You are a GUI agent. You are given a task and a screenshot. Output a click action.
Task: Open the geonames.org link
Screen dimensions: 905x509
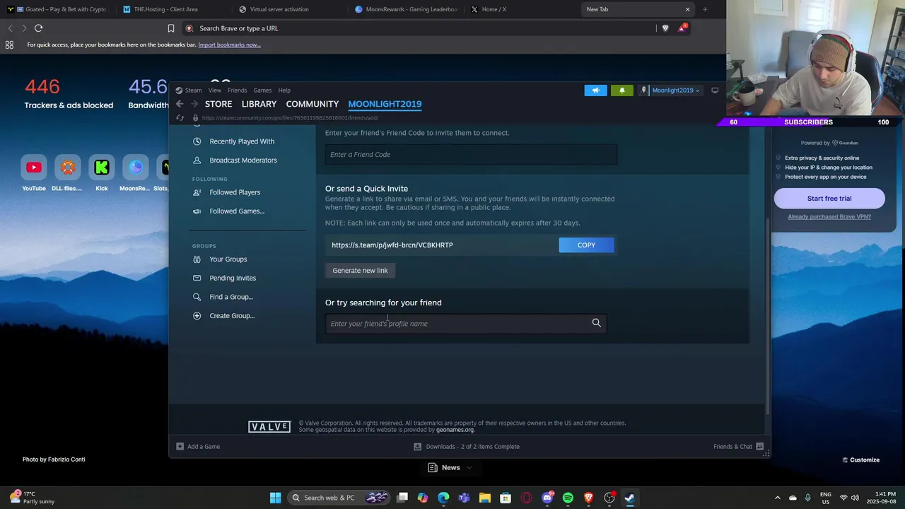[455, 430]
